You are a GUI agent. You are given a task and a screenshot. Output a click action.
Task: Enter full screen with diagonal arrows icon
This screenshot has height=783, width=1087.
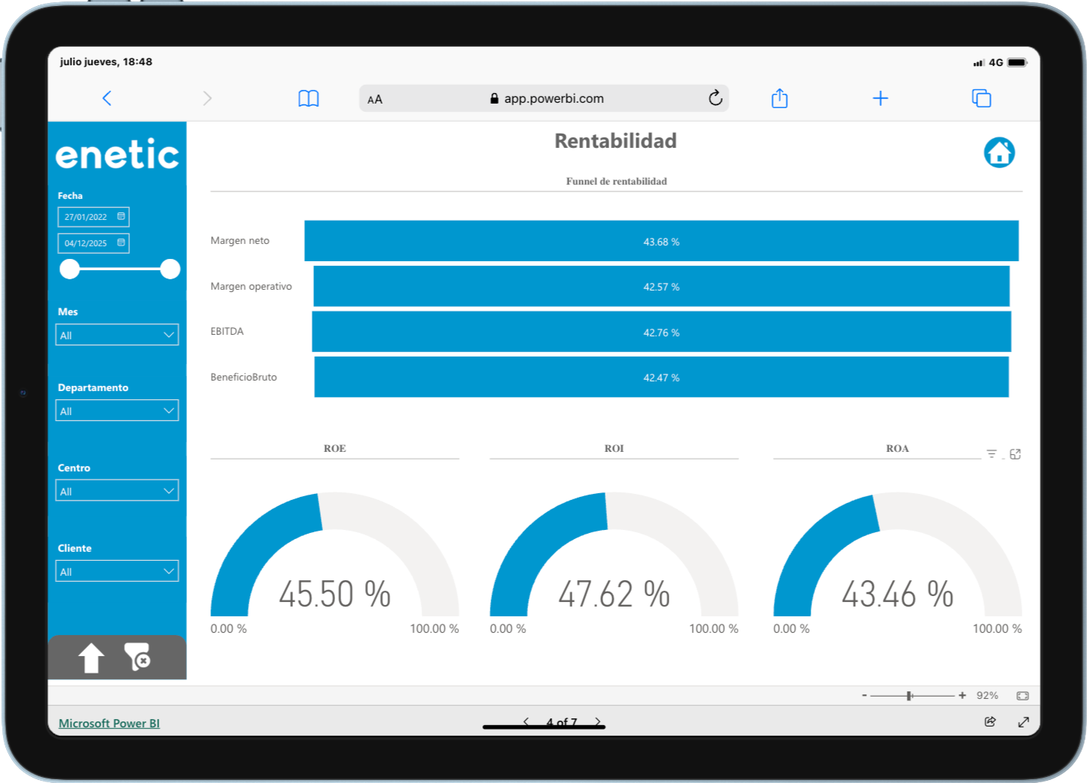pos(1023,721)
